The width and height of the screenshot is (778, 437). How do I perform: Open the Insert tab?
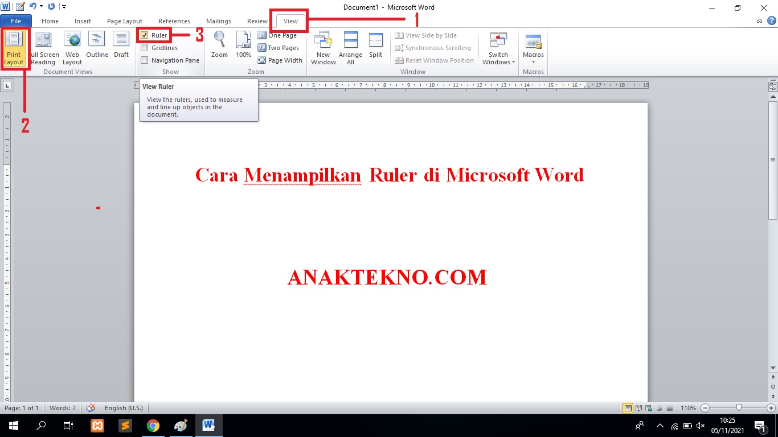[x=83, y=21]
